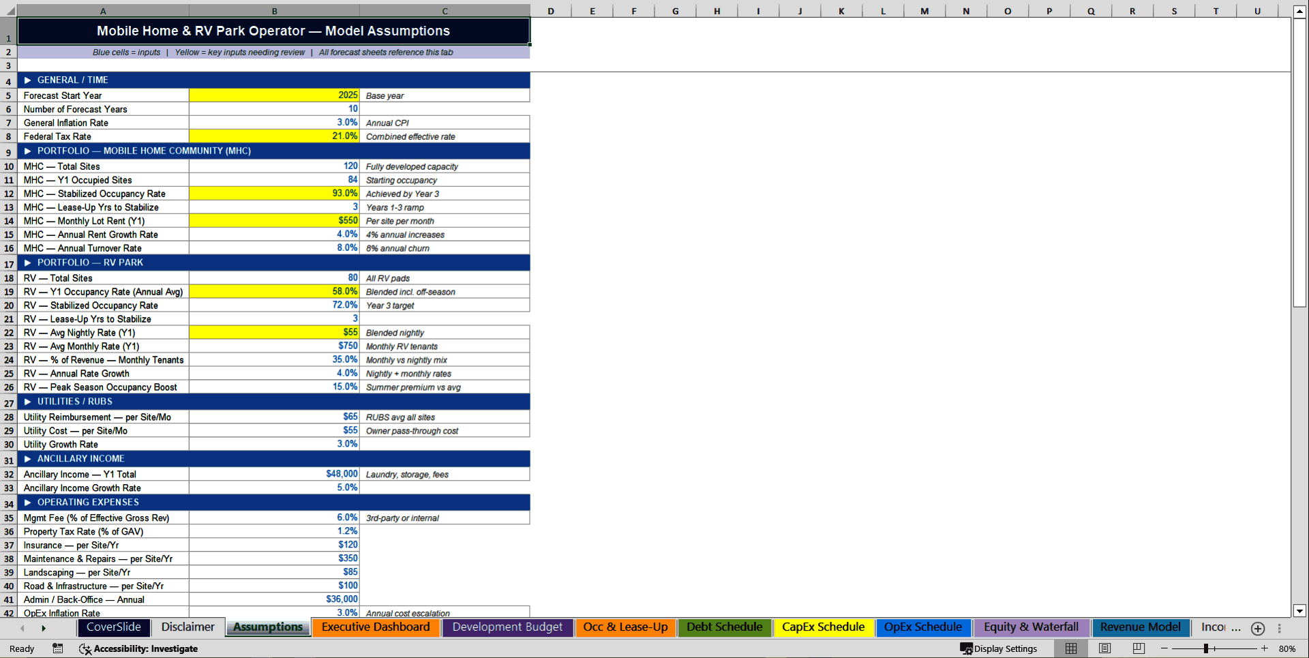The width and height of the screenshot is (1309, 658).
Task: Open Display Settings from the status bar
Action: (x=999, y=648)
